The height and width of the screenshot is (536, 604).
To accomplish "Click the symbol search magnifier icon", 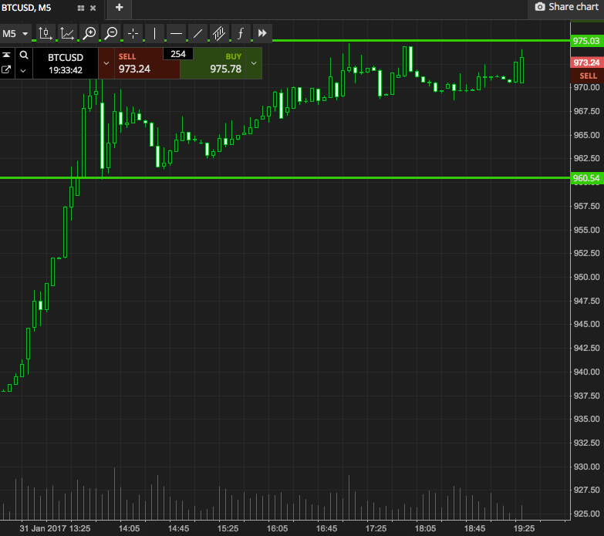I will tap(24, 55).
